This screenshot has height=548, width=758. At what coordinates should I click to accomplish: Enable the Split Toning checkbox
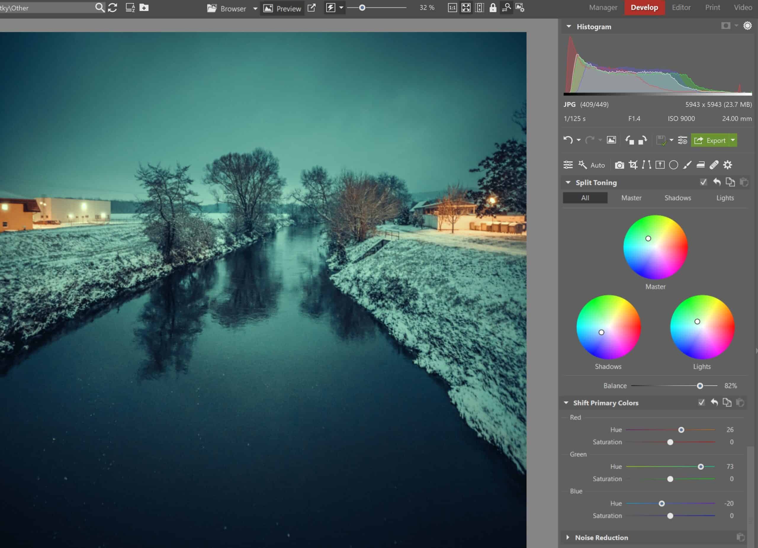click(x=704, y=182)
